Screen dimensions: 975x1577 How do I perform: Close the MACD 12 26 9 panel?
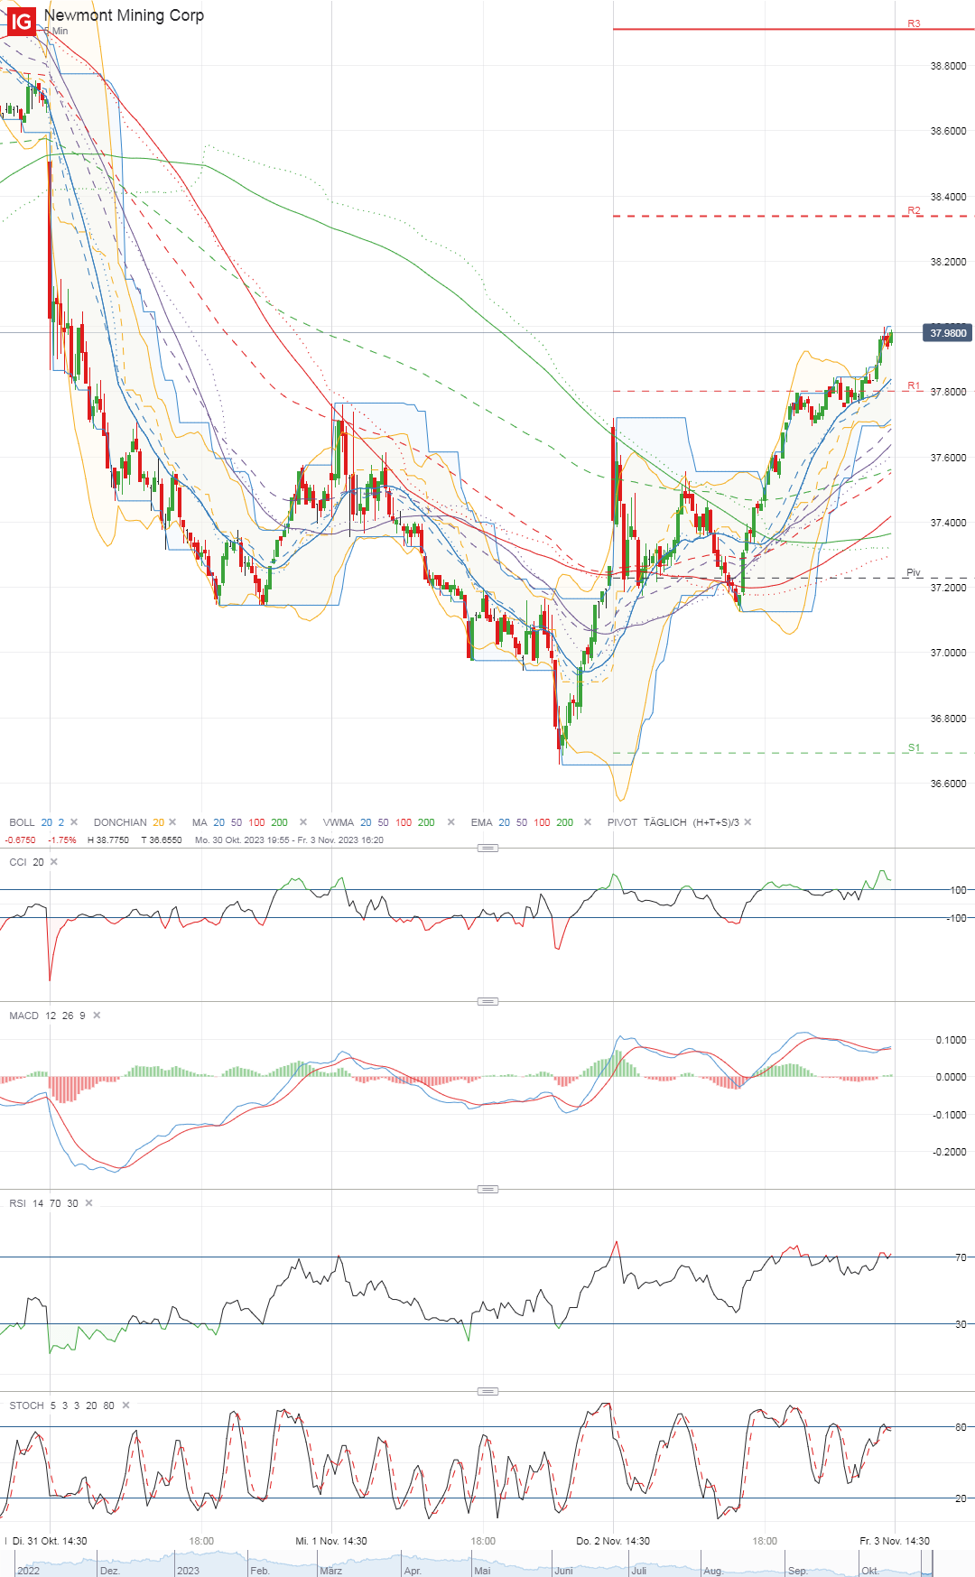point(97,1016)
